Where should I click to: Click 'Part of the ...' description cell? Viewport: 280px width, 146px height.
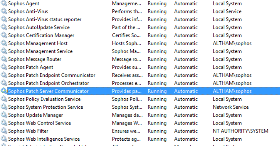point(126,27)
